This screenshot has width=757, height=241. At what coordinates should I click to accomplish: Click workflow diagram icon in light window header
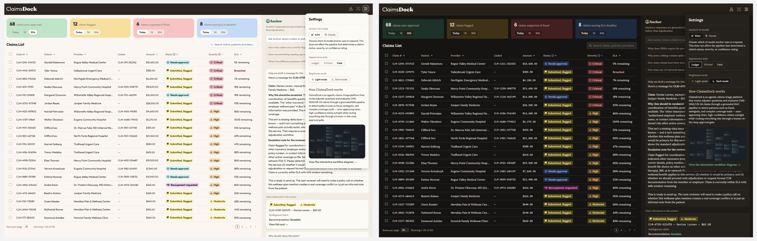click(x=358, y=9)
